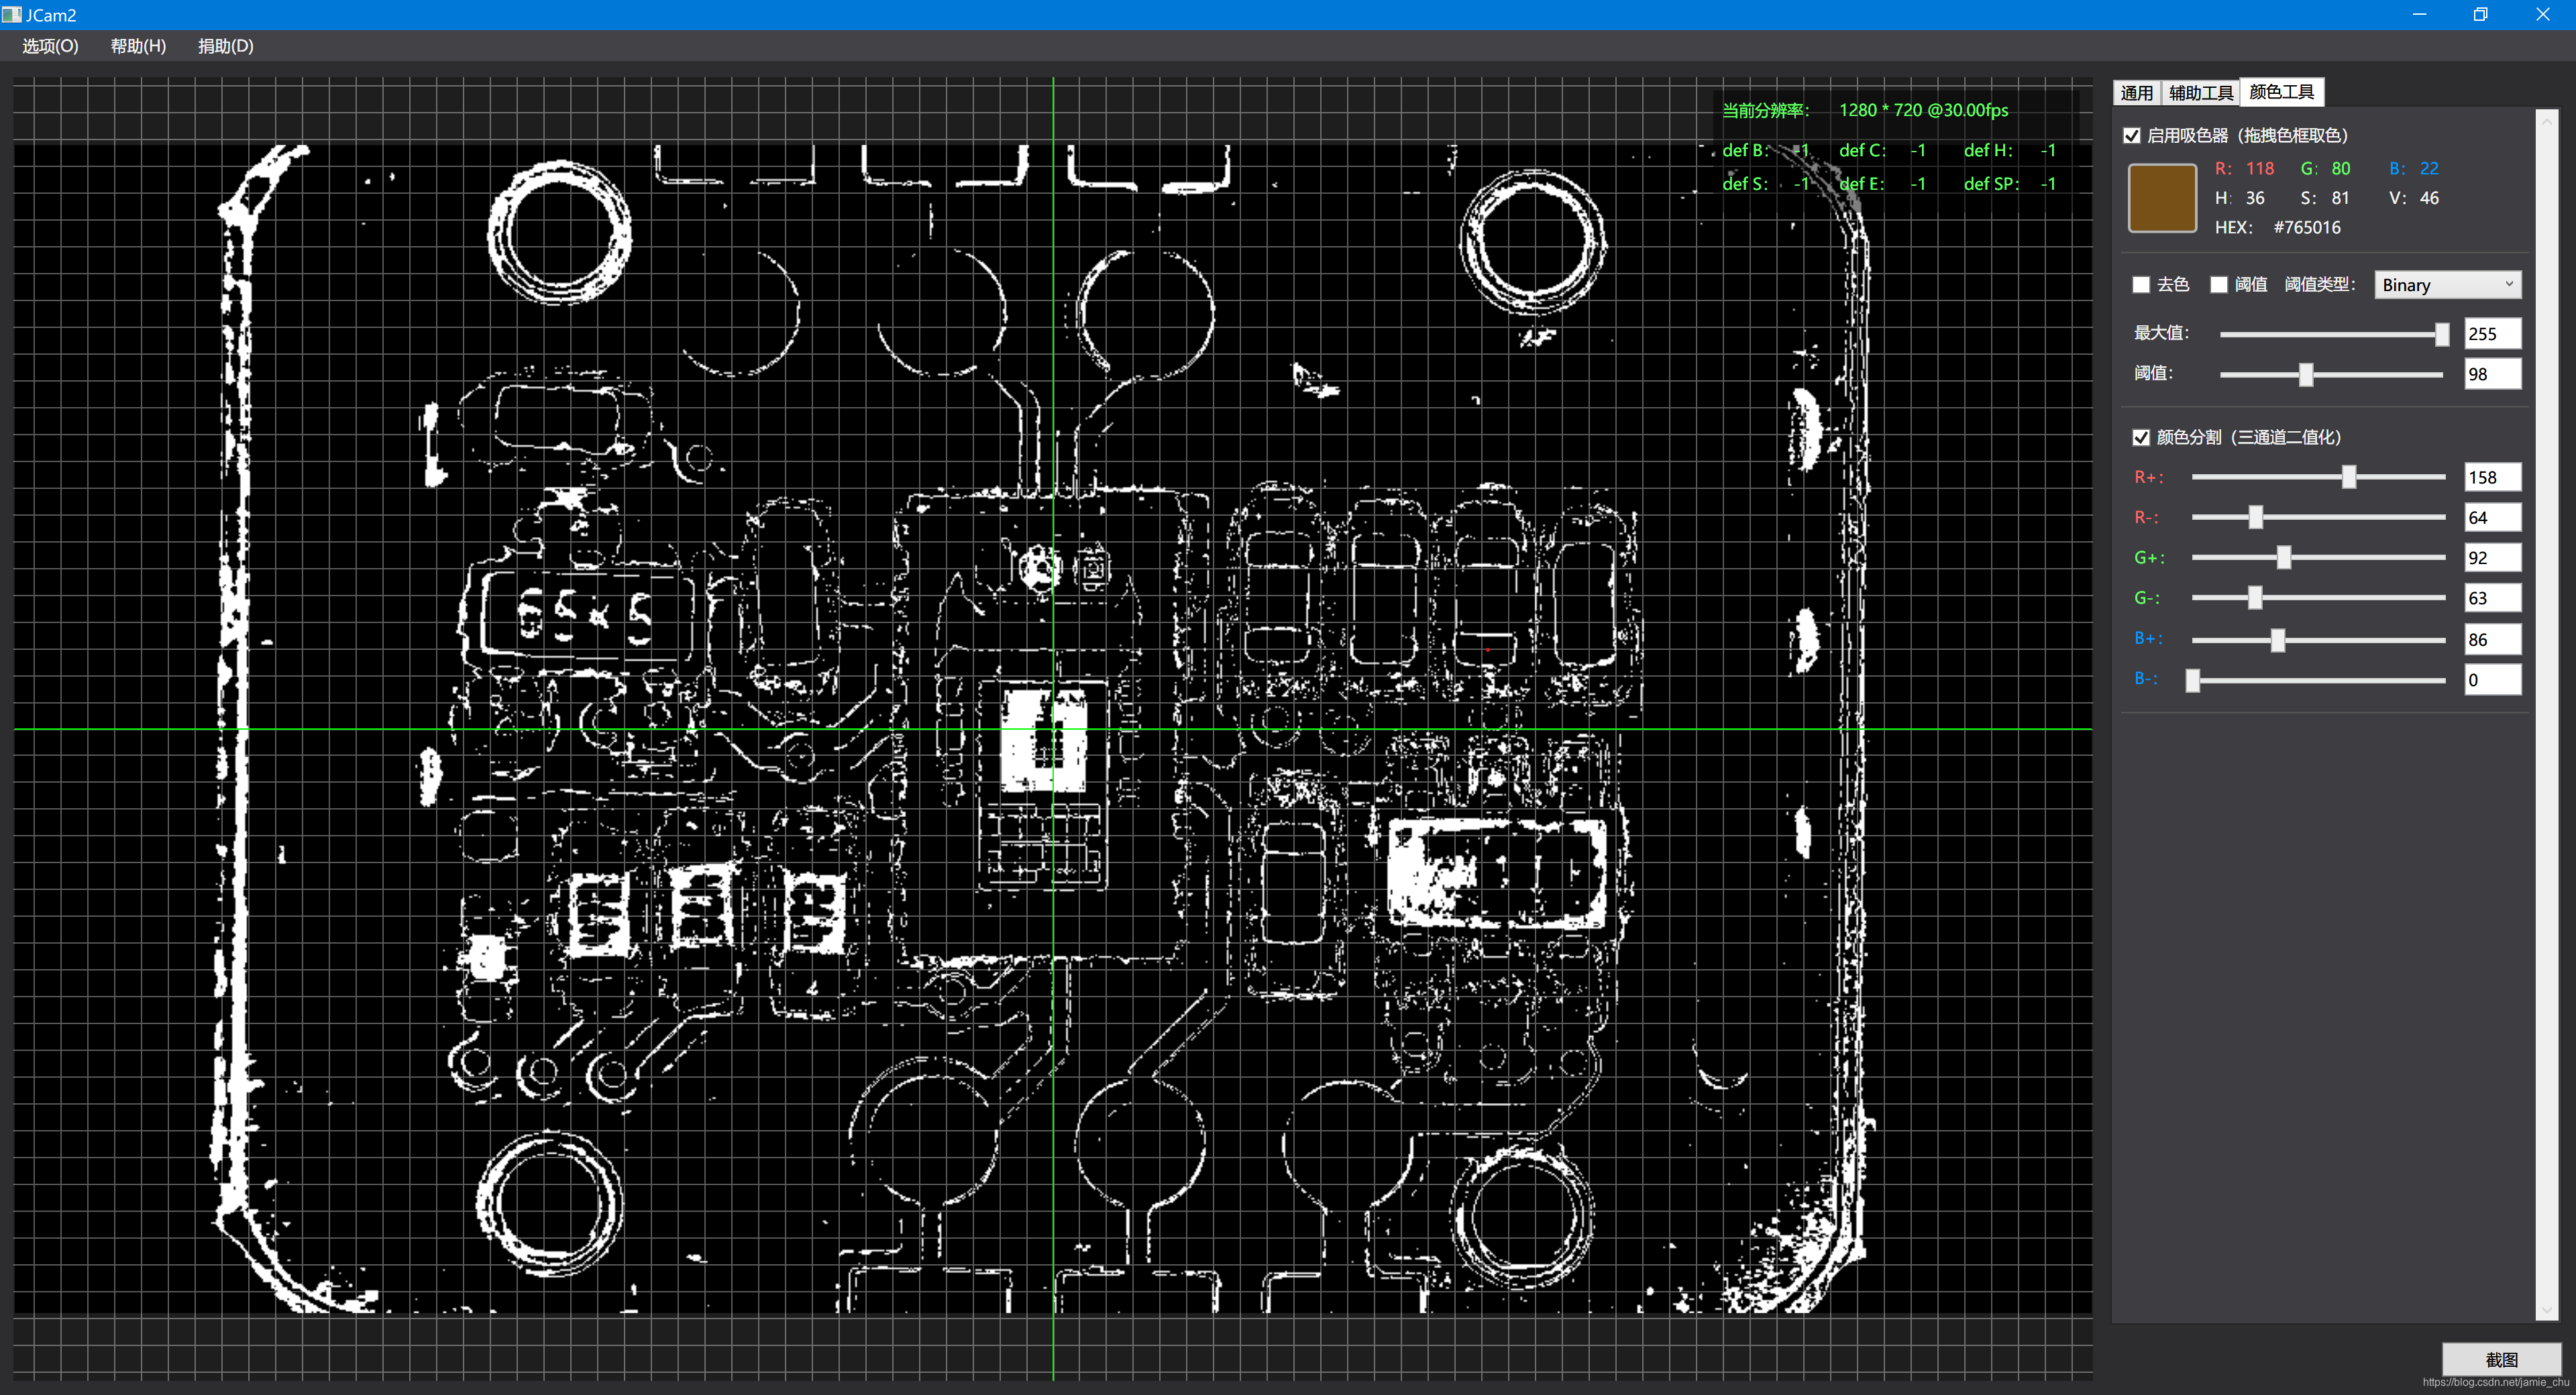Uncheck the 启用吸色器 checkbox
2576x1395 pixels.
point(2132,136)
